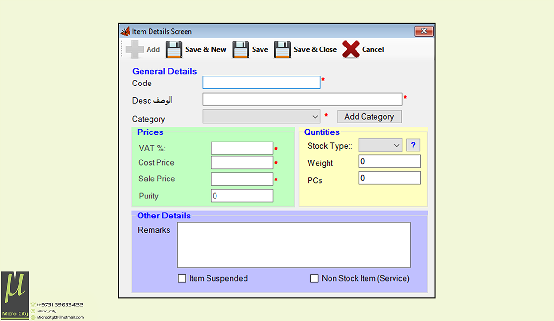Click the Desc description field

302,99
